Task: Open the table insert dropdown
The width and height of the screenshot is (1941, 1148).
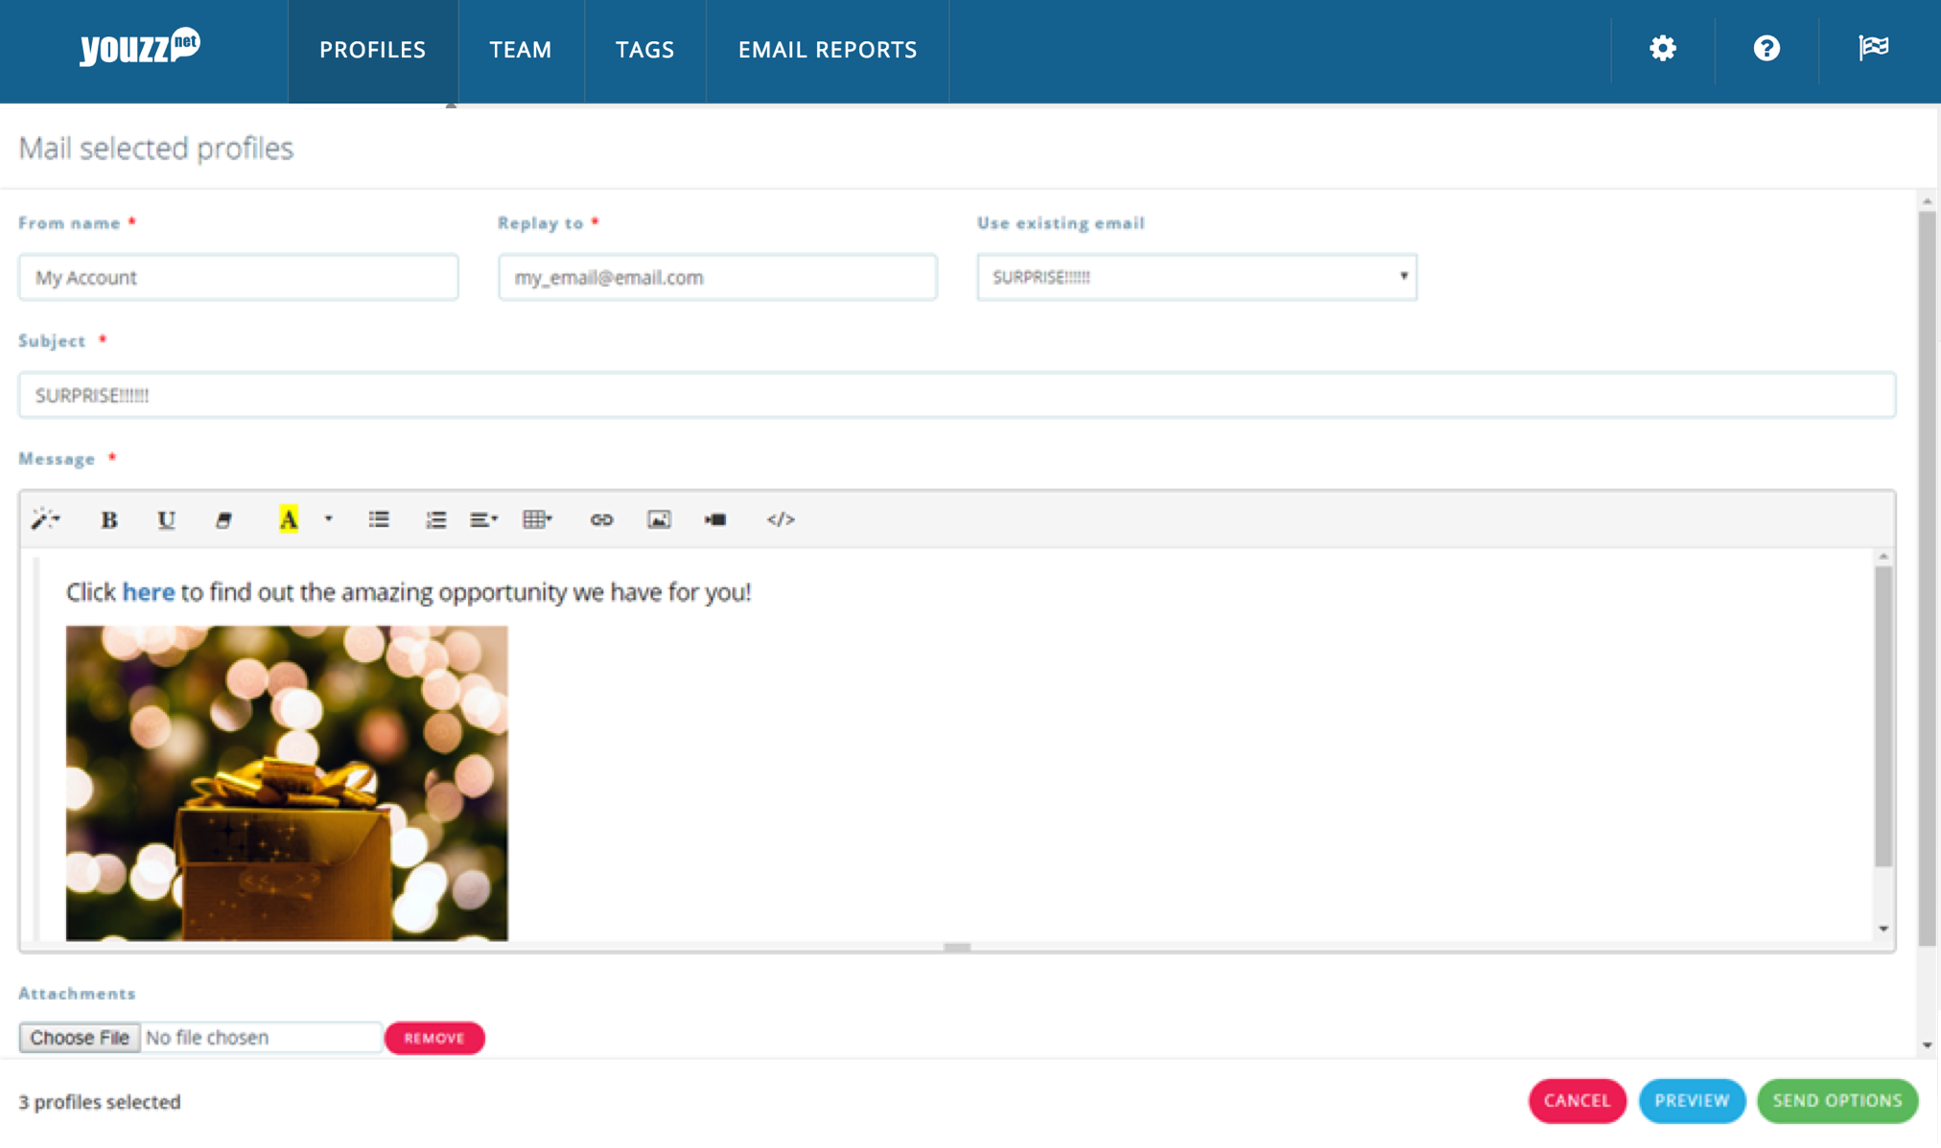Action: pyautogui.click(x=537, y=519)
